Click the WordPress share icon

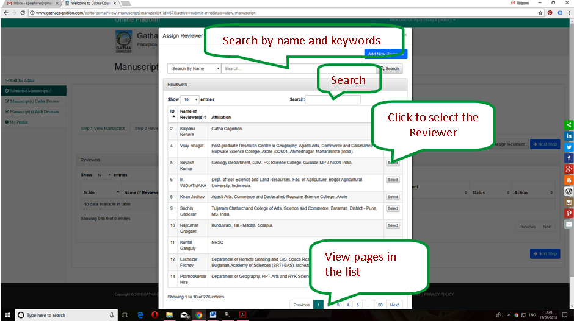coord(569,191)
